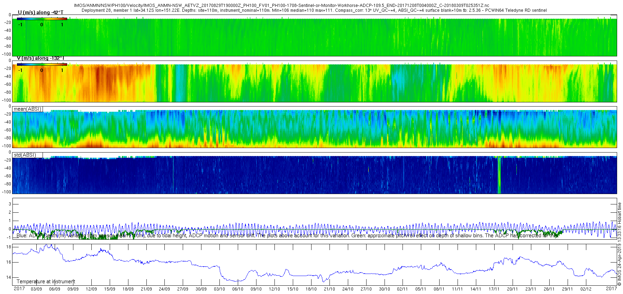
Task: Click the '11/11' date tick label
Action: point(458,289)
